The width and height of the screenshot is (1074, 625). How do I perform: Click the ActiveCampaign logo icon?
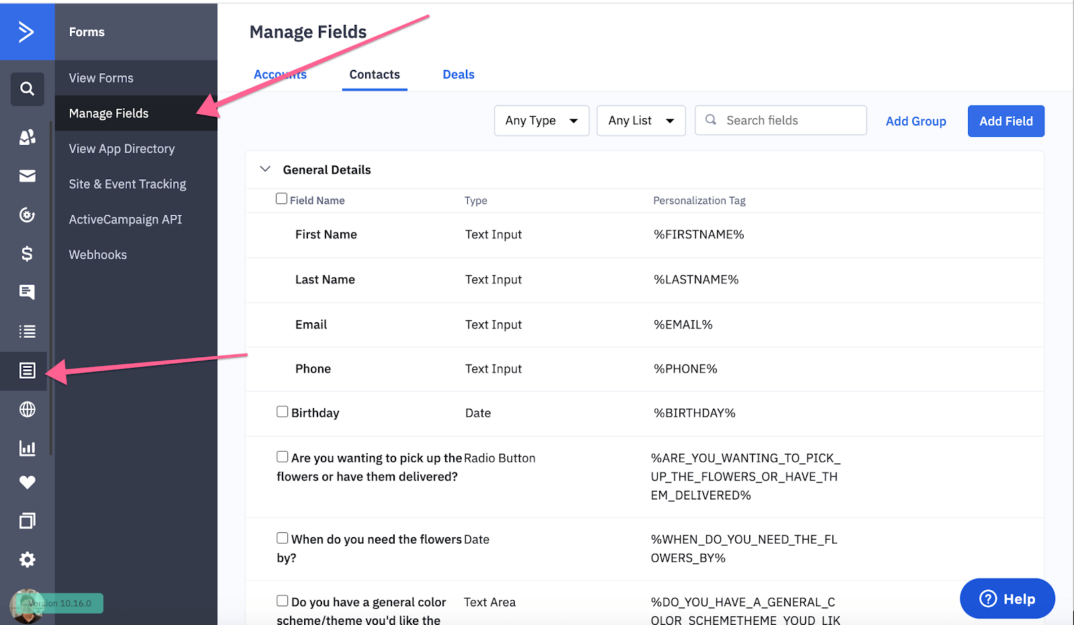click(x=27, y=32)
